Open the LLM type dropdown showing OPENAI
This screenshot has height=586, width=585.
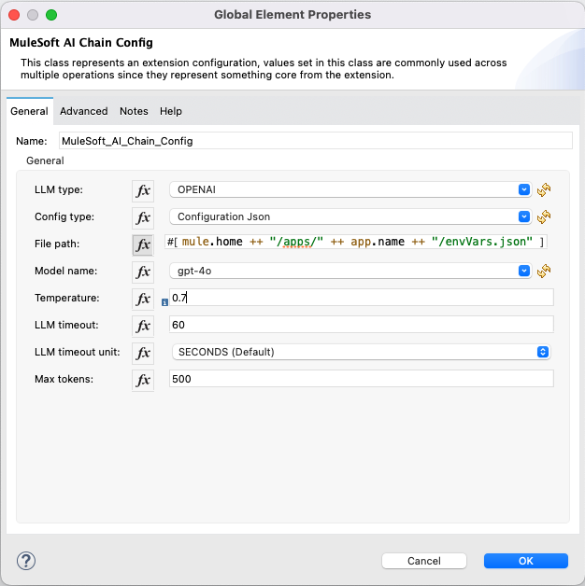coord(350,190)
